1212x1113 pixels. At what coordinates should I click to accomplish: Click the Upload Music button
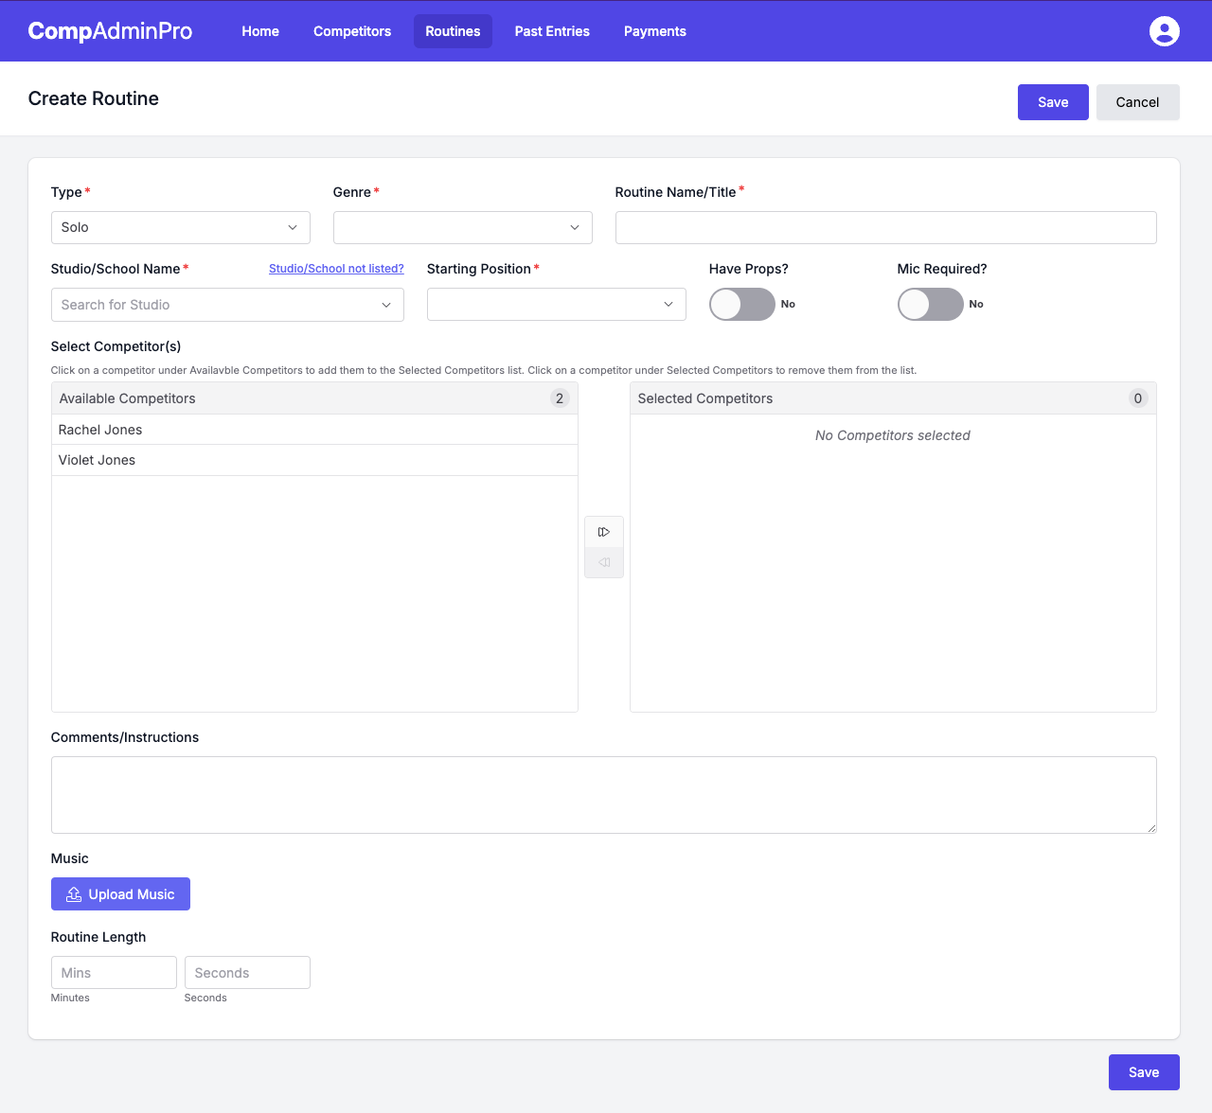coord(120,894)
